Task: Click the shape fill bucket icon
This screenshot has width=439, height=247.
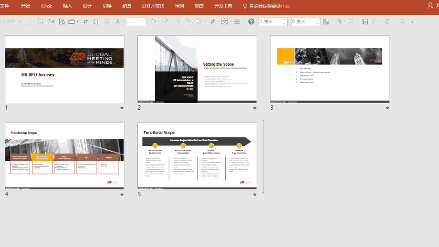Action: (x=153, y=21)
